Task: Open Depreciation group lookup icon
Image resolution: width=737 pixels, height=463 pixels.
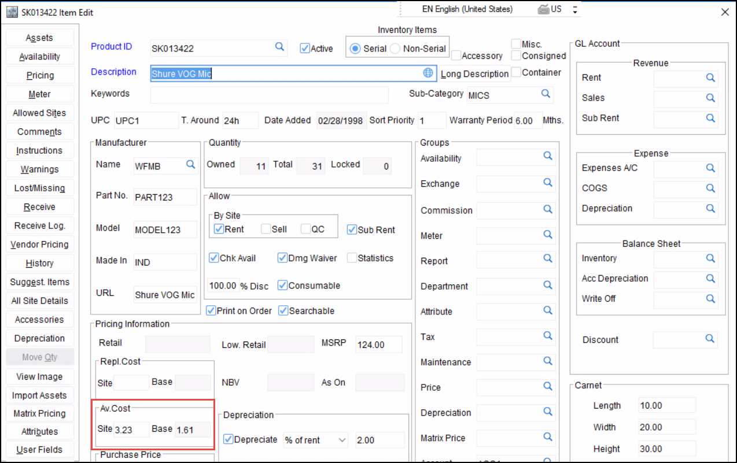Action: tap(548, 412)
